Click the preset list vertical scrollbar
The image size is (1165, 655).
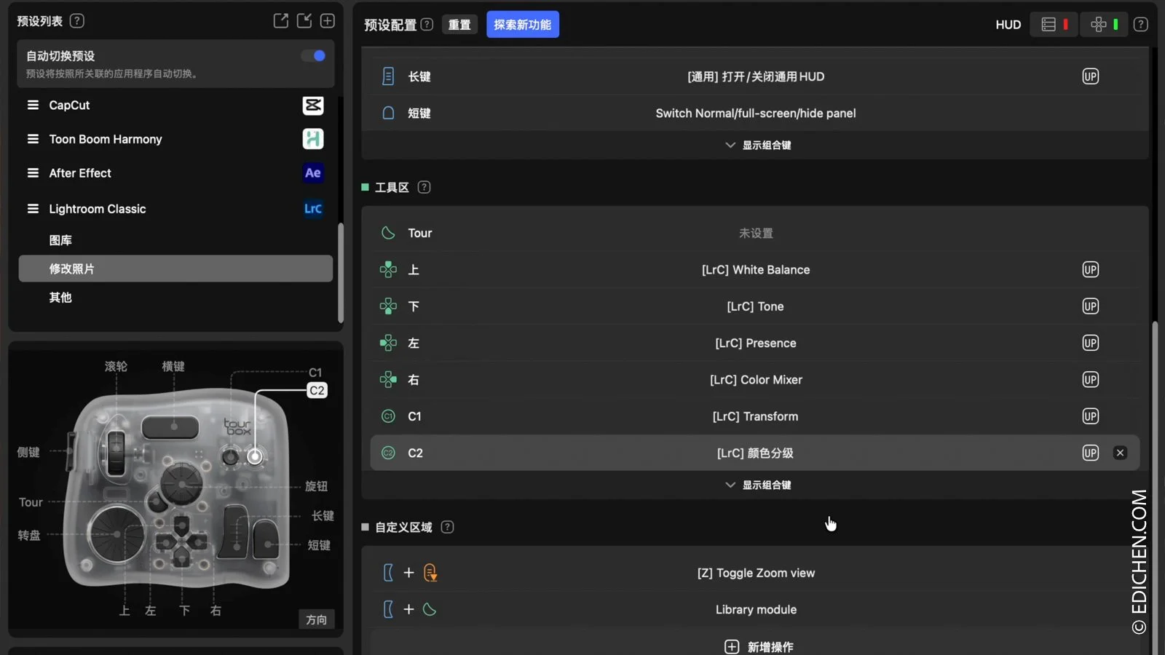coord(341,273)
